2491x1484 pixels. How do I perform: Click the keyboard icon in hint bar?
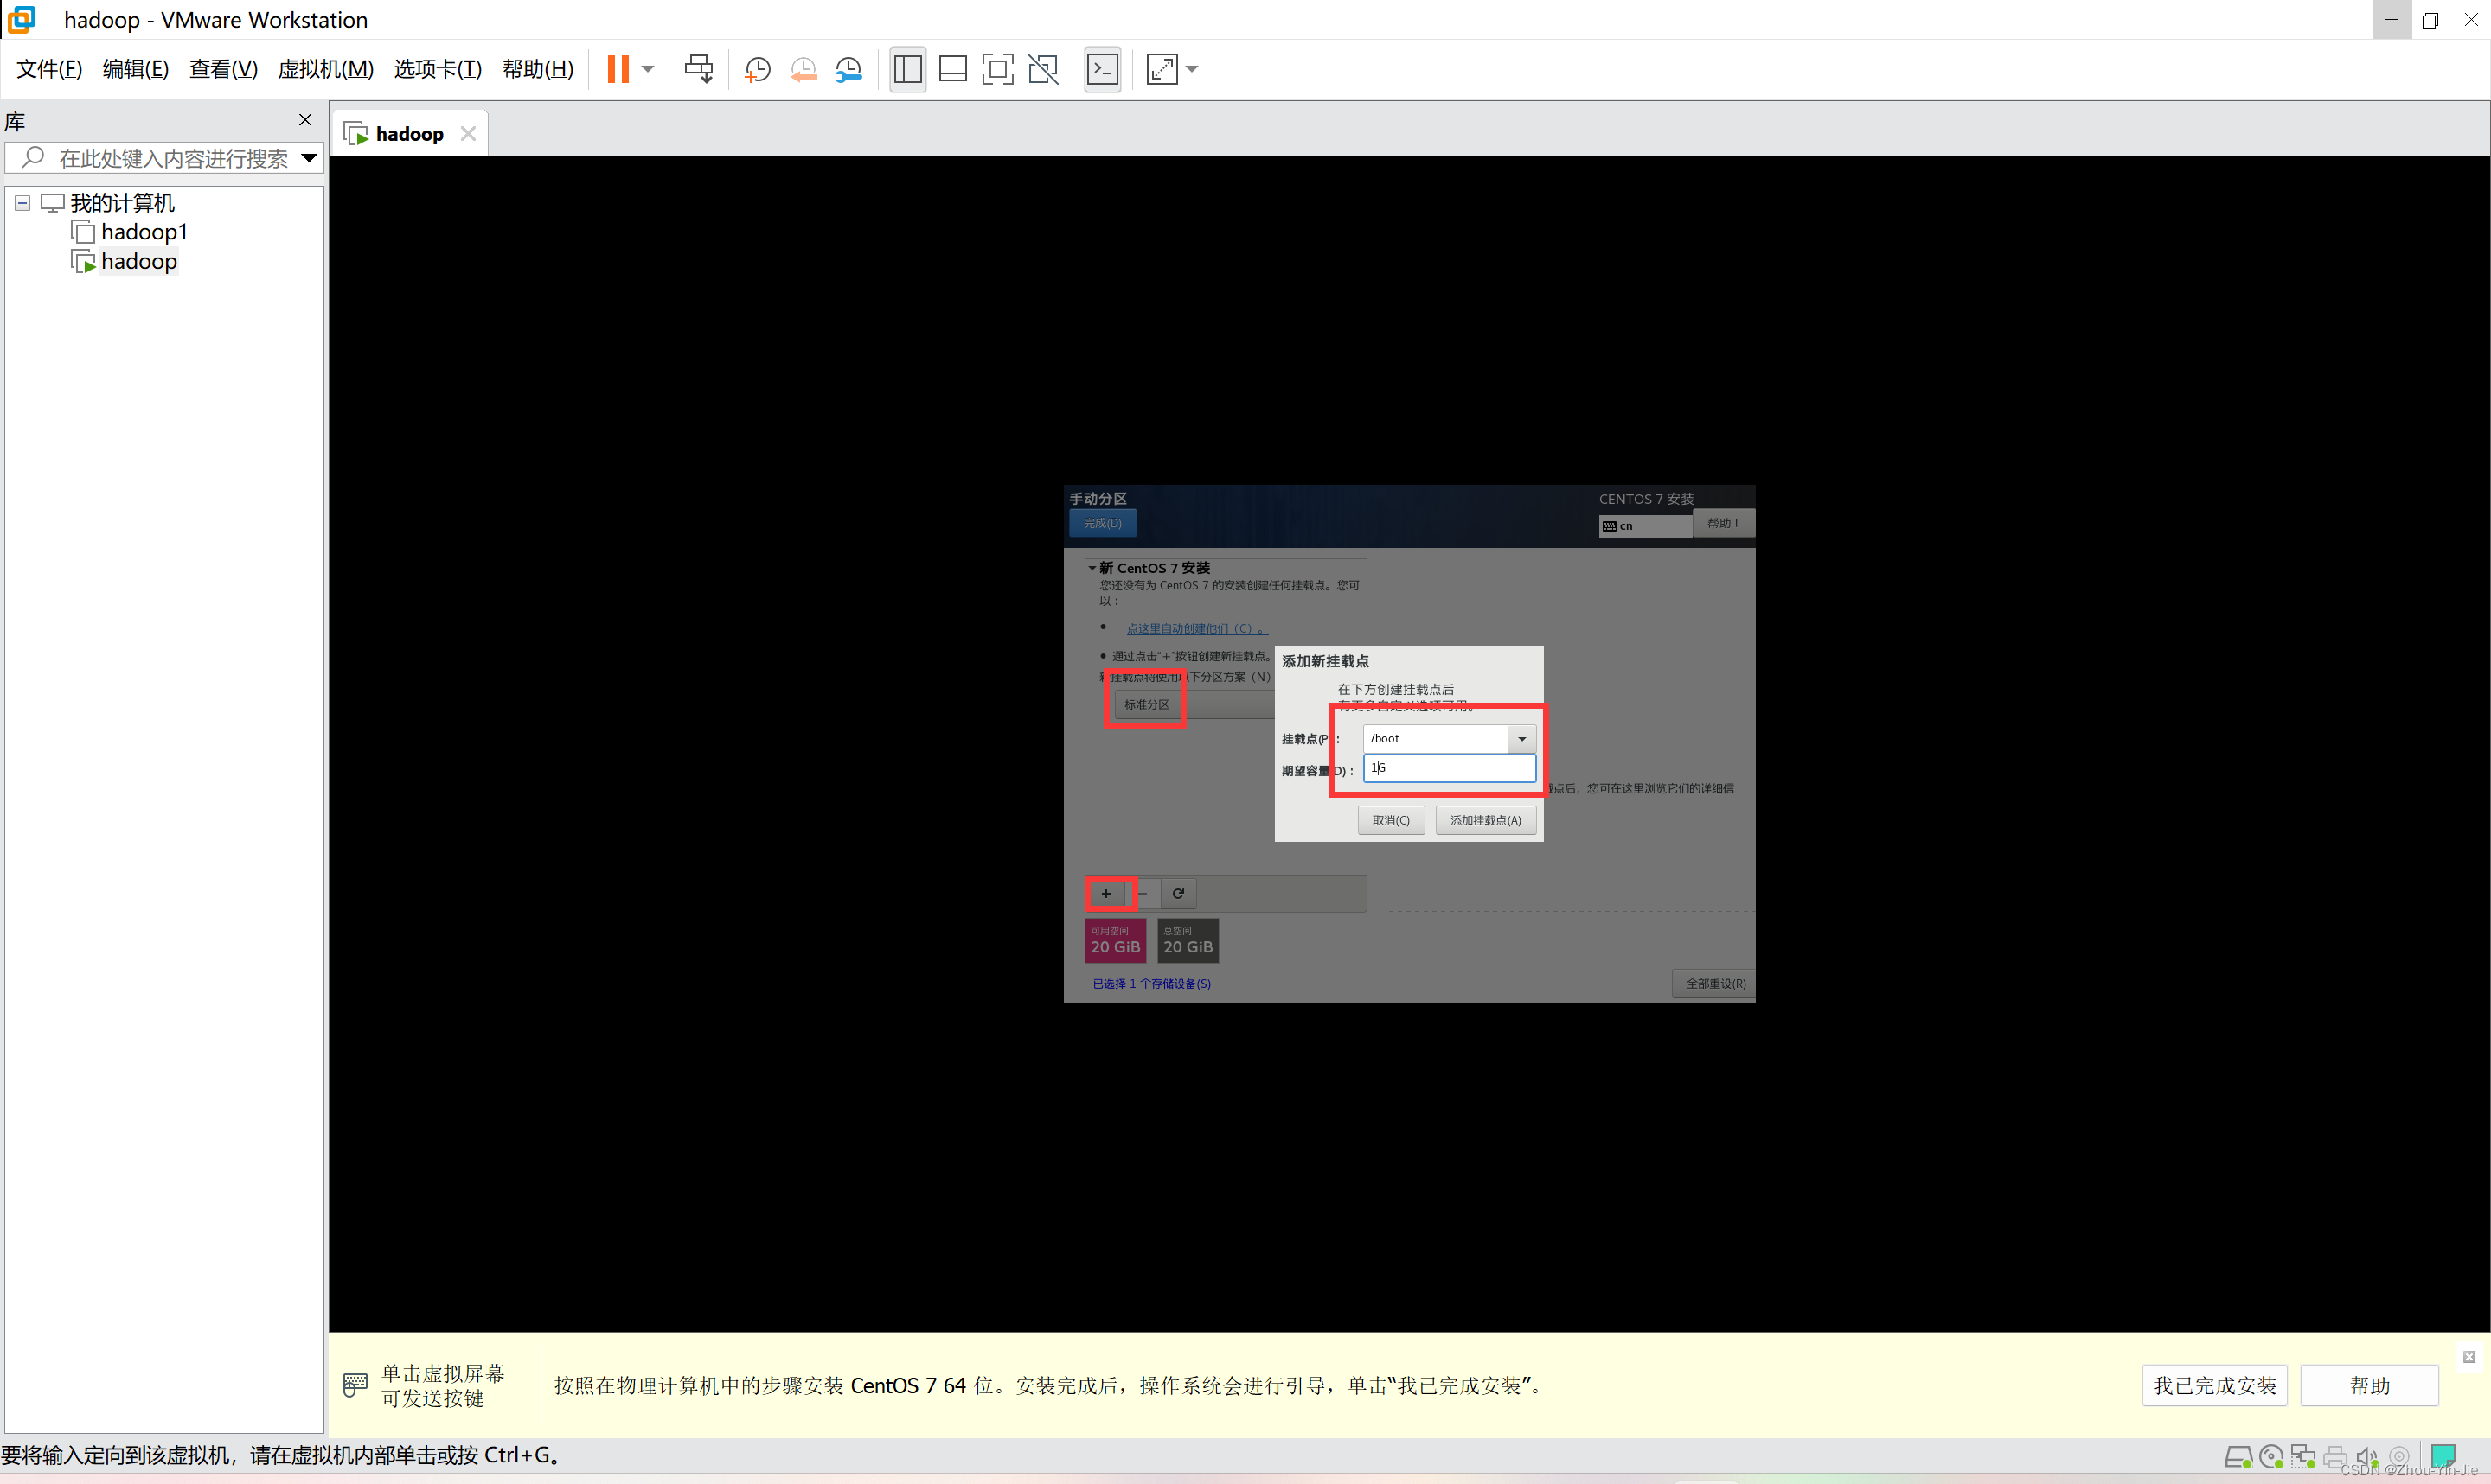click(x=355, y=1385)
